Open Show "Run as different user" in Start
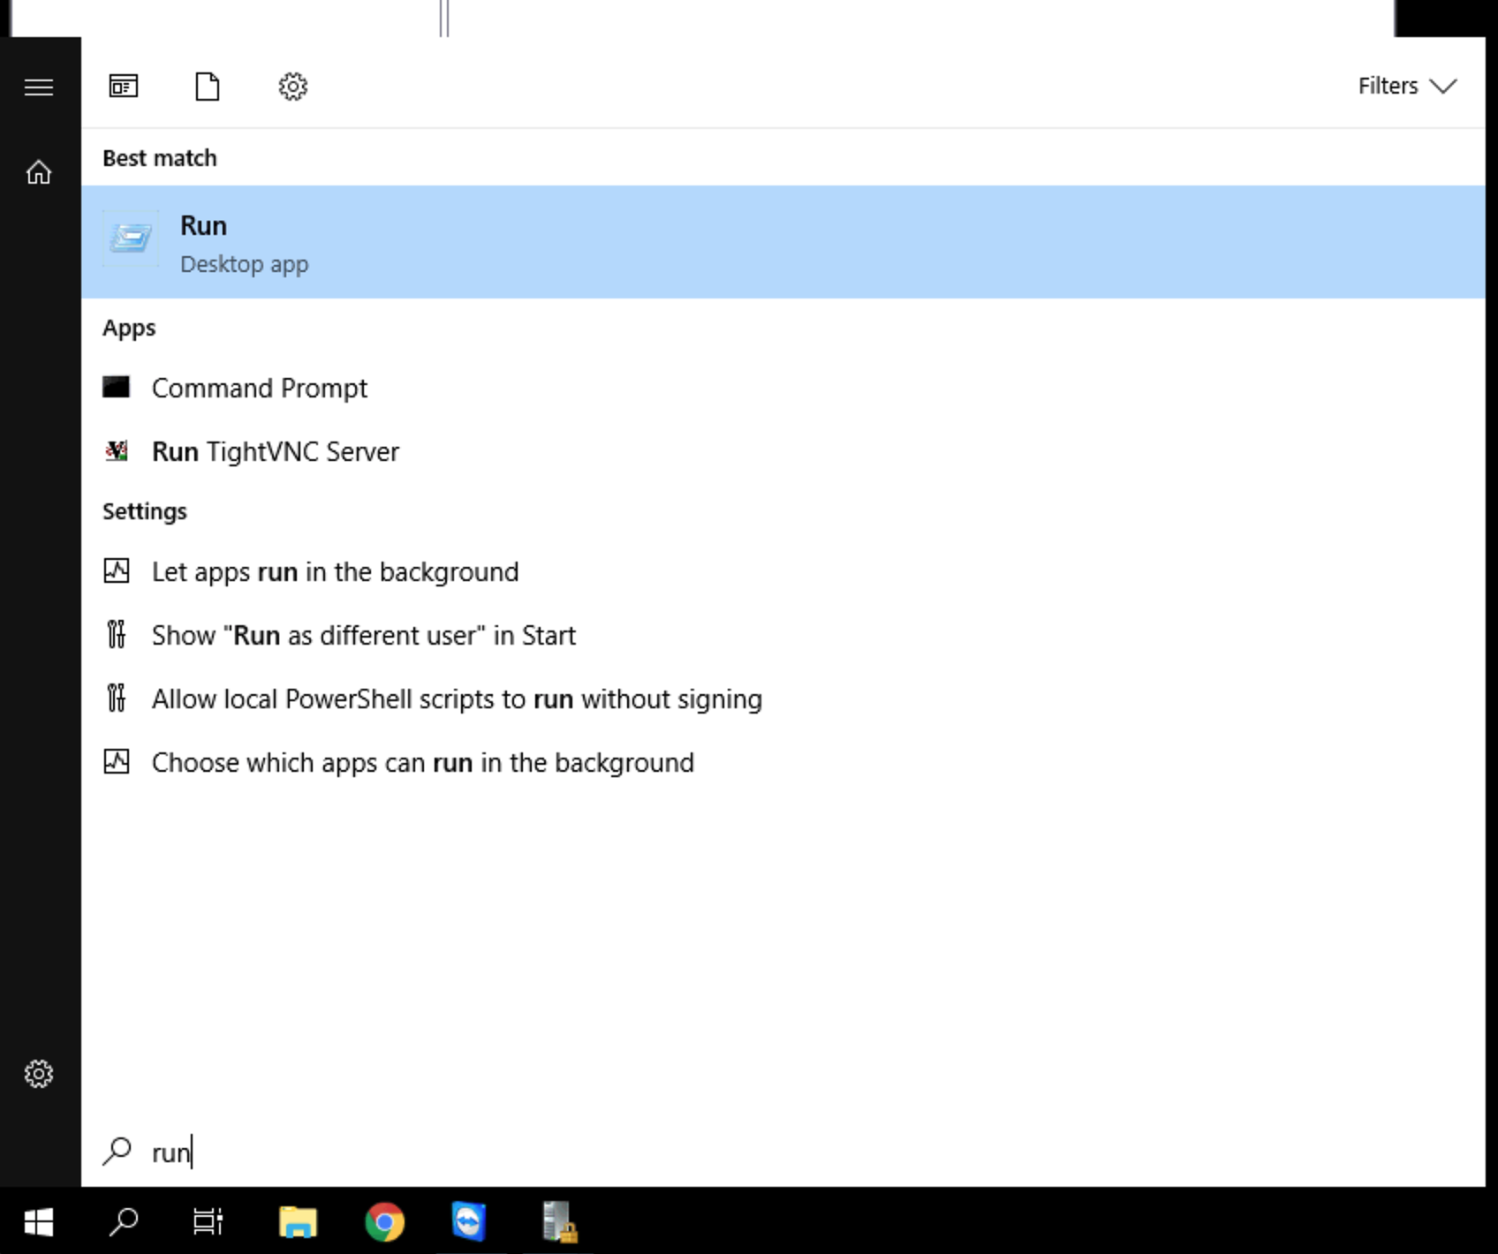This screenshot has width=1498, height=1254. (783, 635)
